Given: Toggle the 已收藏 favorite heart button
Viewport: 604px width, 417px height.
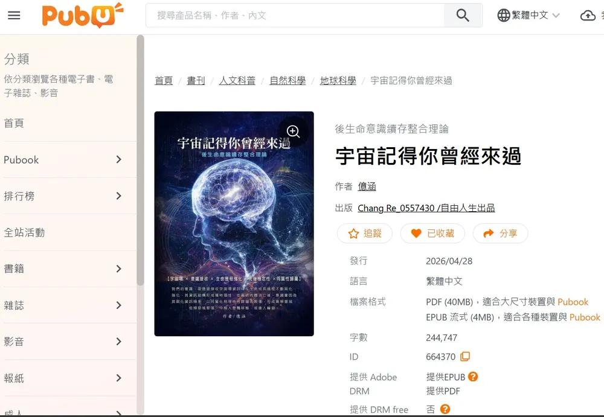Looking at the screenshot, I should 432,234.
